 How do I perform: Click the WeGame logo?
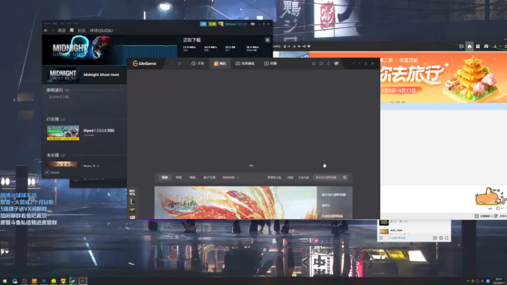point(144,63)
